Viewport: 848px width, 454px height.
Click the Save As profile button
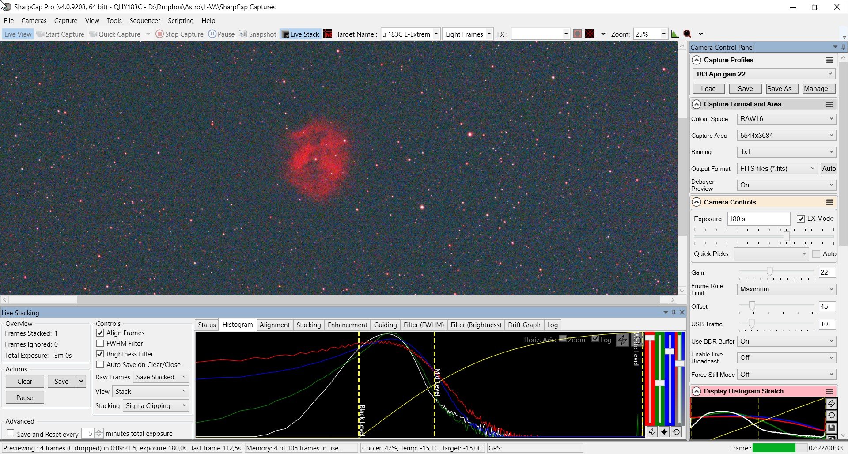click(782, 89)
